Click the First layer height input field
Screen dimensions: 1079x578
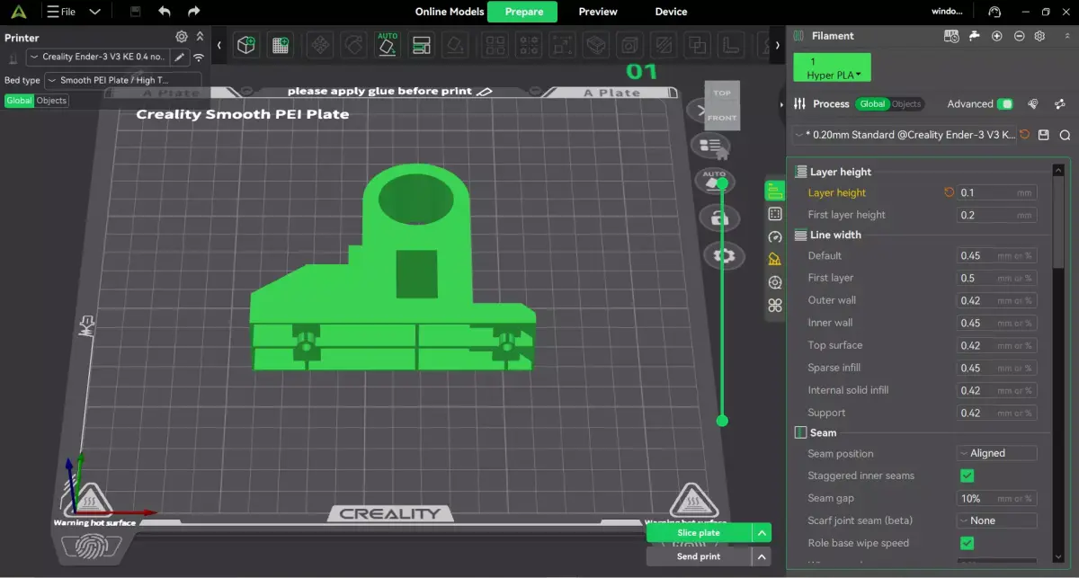point(996,215)
